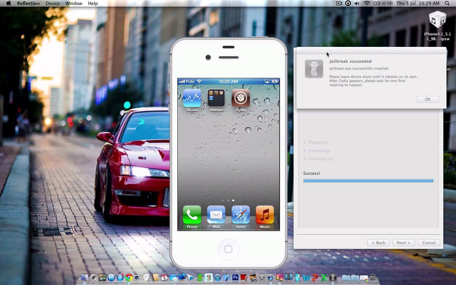Open the Trash in the Dock
This screenshot has height=285, width=456.
point(373,278)
